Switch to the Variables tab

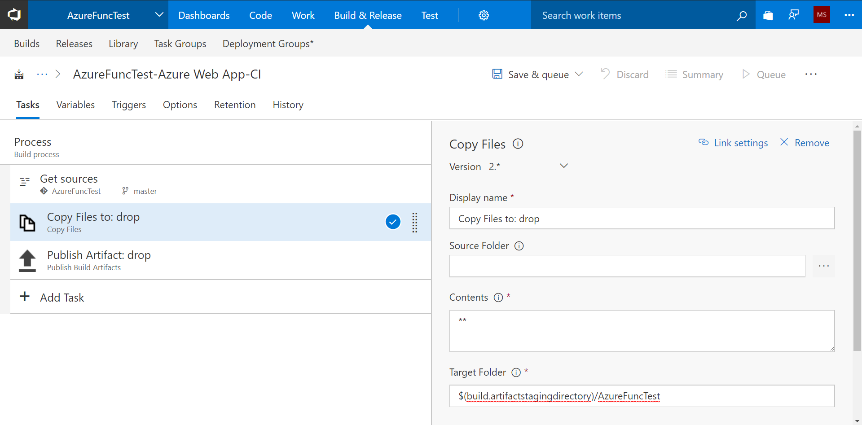[75, 105]
